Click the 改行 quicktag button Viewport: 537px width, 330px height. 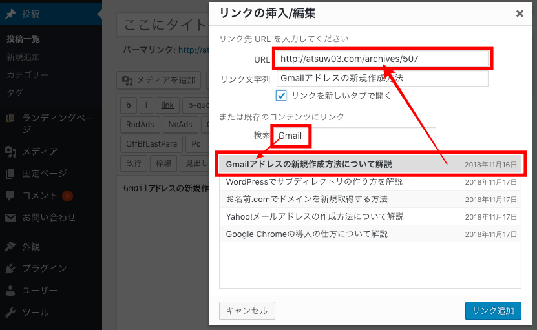pos(134,163)
